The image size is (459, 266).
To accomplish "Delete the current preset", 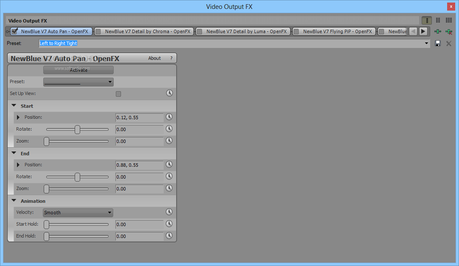I will pos(448,44).
